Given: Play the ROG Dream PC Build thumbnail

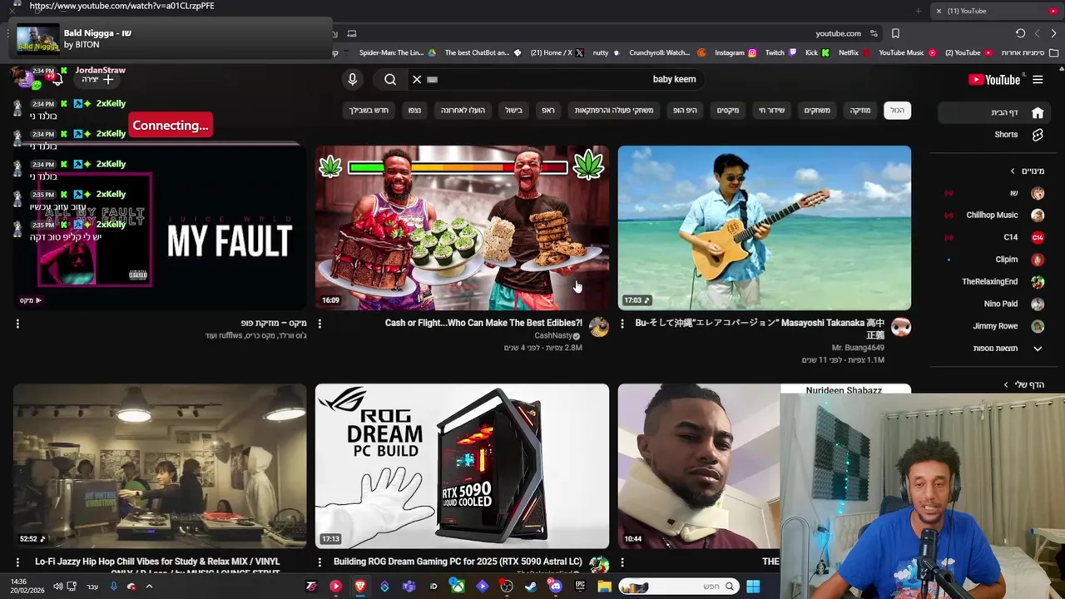Looking at the screenshot, I should (x=462, y=466).
